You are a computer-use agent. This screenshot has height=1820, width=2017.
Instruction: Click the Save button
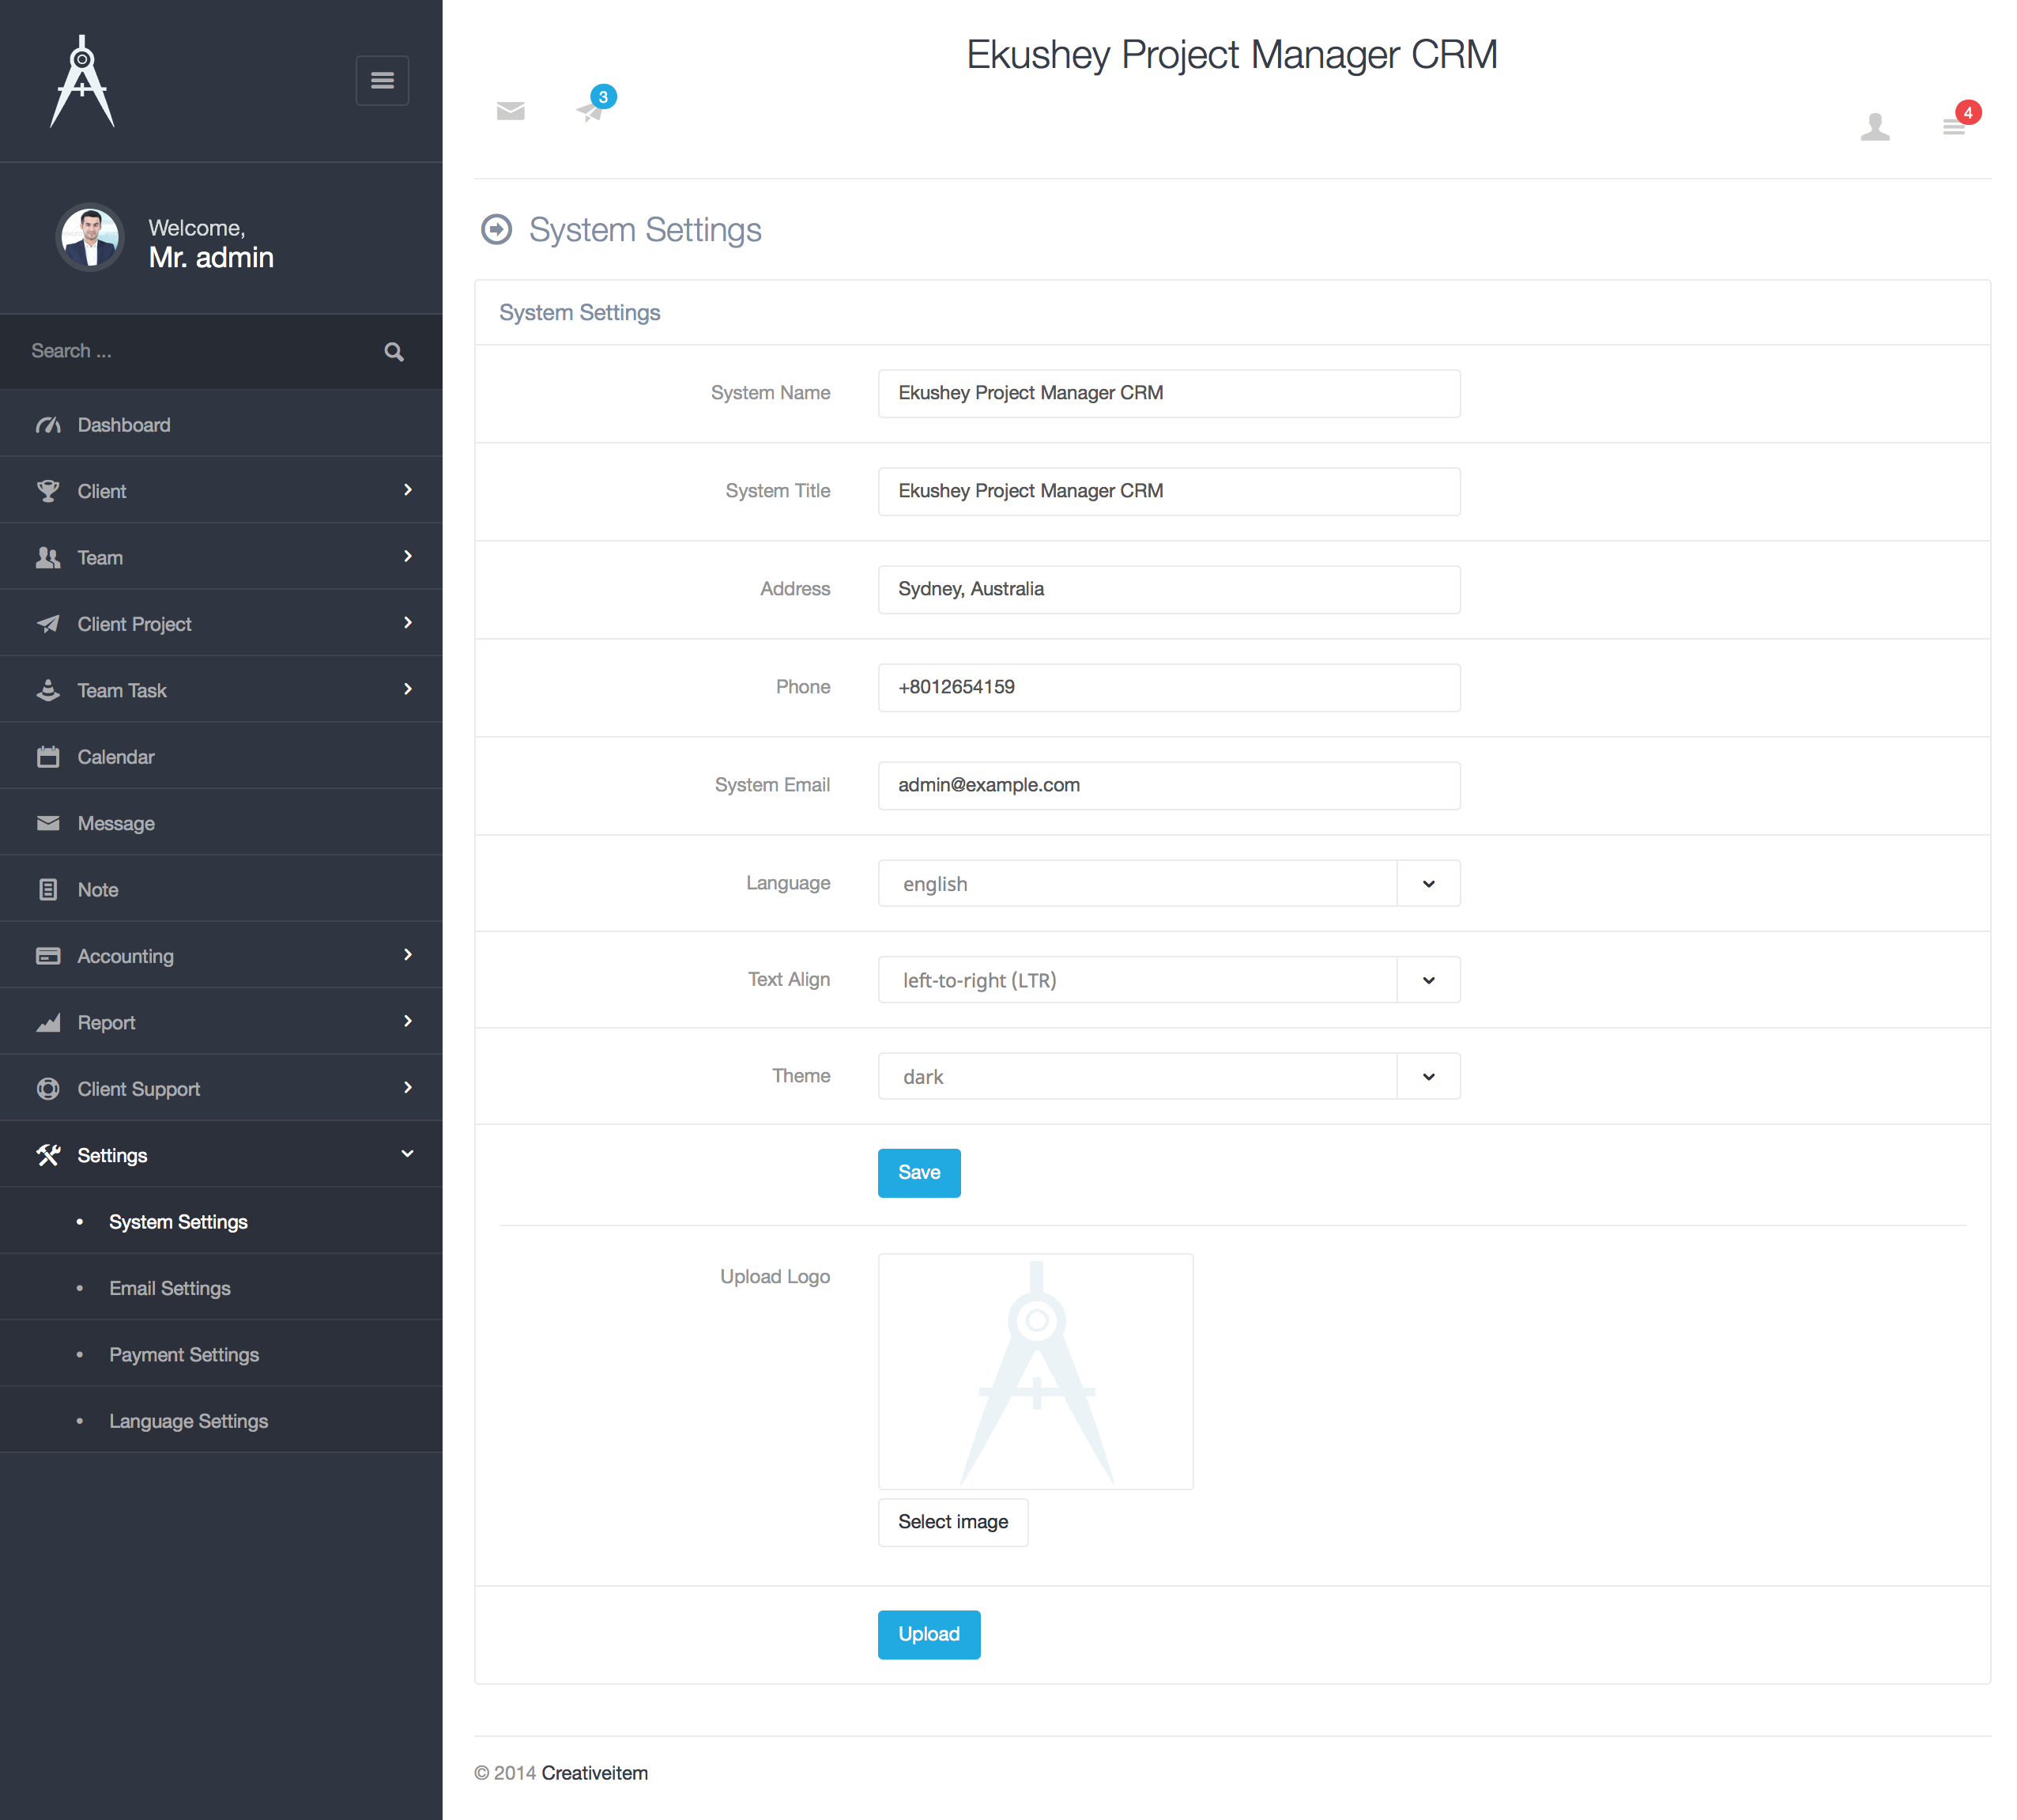coord(918,1172)
